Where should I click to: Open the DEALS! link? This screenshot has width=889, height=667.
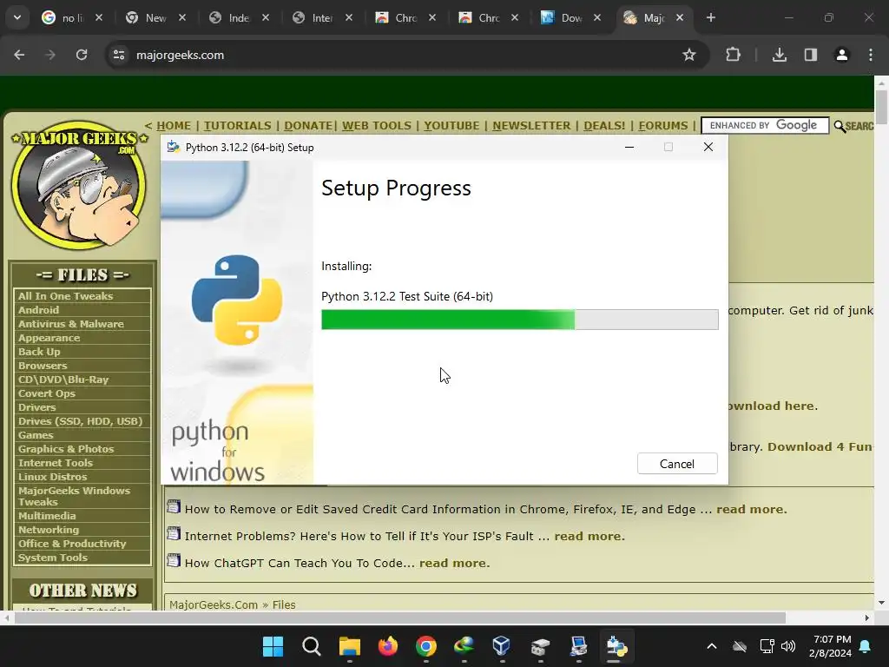(604, 125)
